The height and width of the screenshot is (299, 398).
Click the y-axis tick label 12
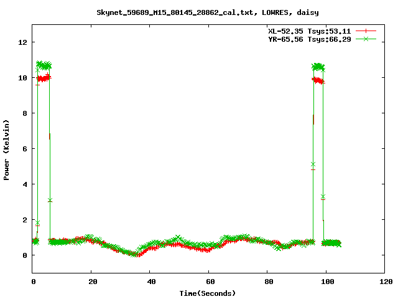click(x=22, y=42)
